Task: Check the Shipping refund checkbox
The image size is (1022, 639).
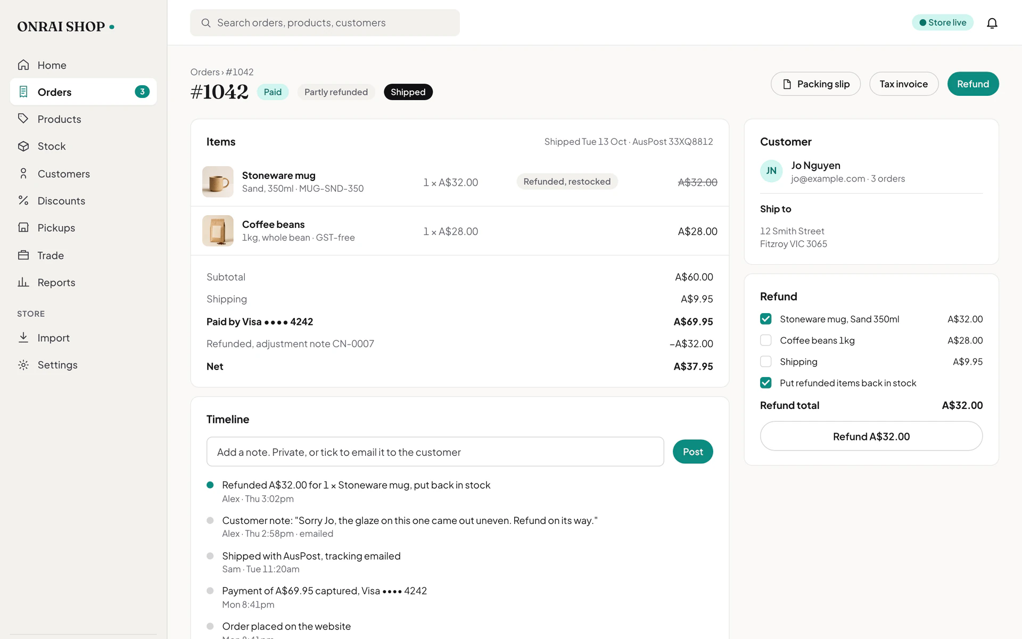Action: (766, 362)
